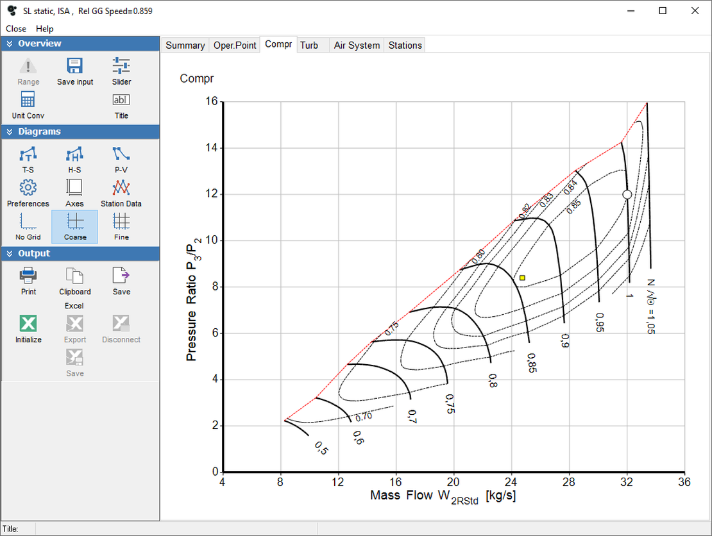Image resolution: width=712 pixels, height=536 pixels.
Task: Click the white circle operating point
Action: tap(627, 195)
